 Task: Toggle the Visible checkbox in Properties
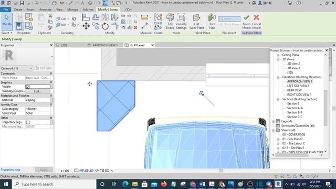(28, 87)
